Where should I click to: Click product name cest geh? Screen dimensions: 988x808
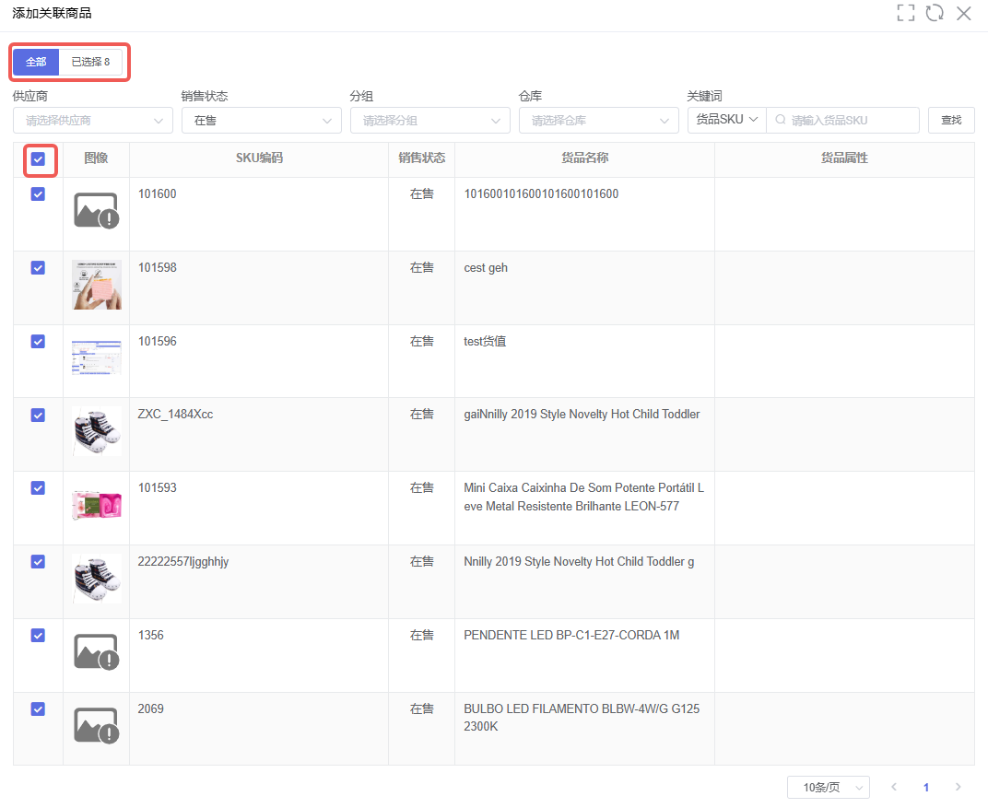[486, 268]
